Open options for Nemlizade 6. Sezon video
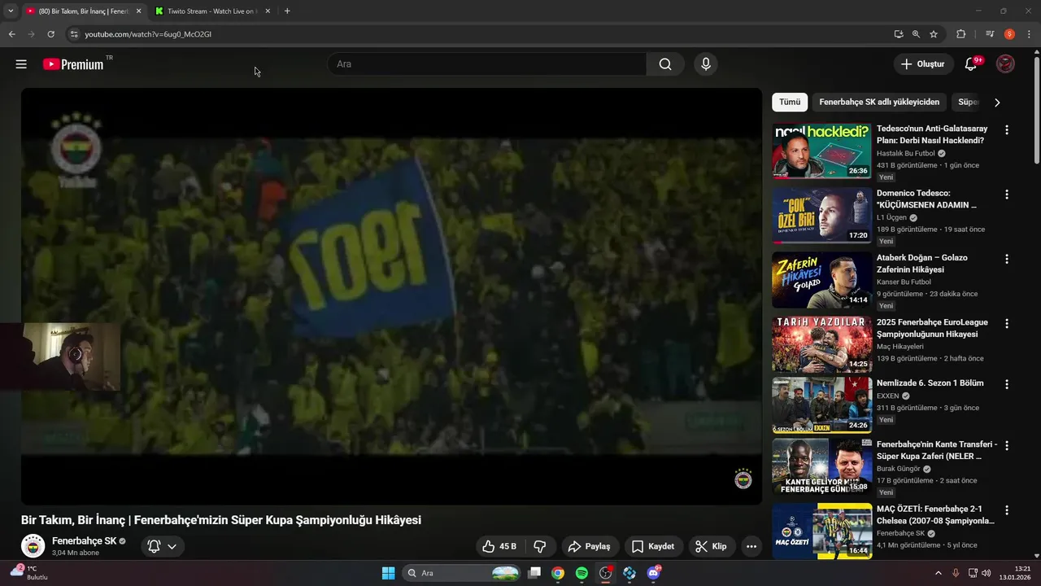The image size is (1041, 586). (1007, 384)
